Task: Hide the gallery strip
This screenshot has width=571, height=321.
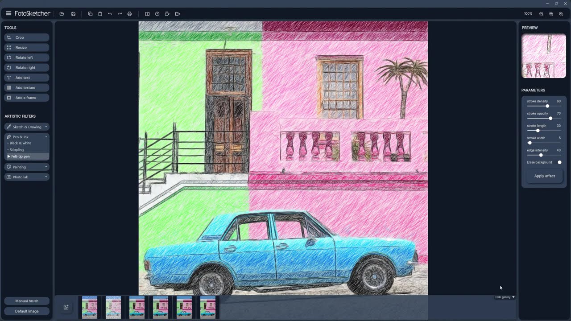Action: pyautogui.click(x=505, y=297)
